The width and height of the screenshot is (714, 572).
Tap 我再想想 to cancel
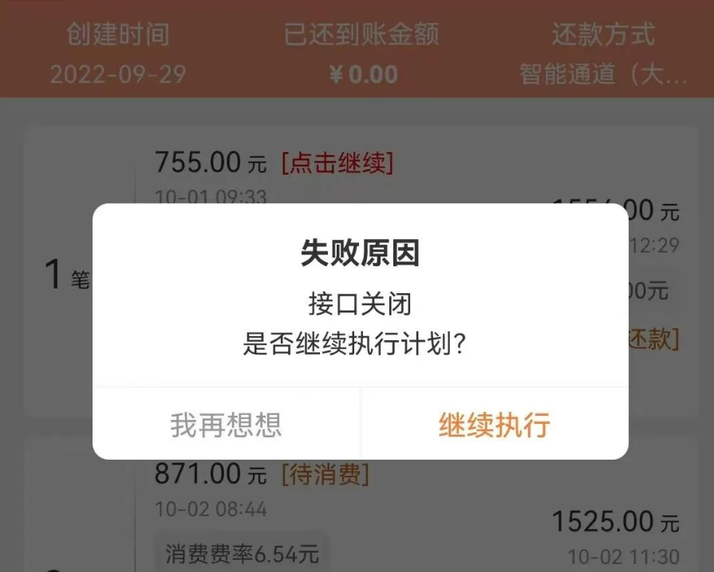(227, 425)
